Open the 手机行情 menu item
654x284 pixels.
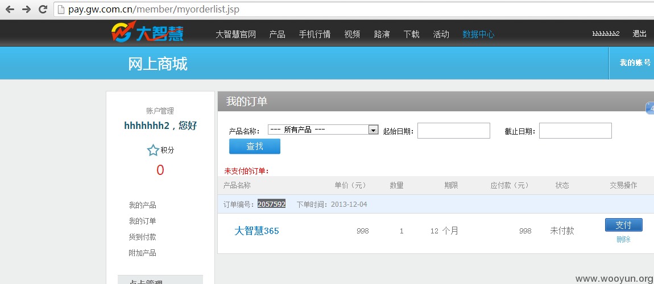coord(314,34)
